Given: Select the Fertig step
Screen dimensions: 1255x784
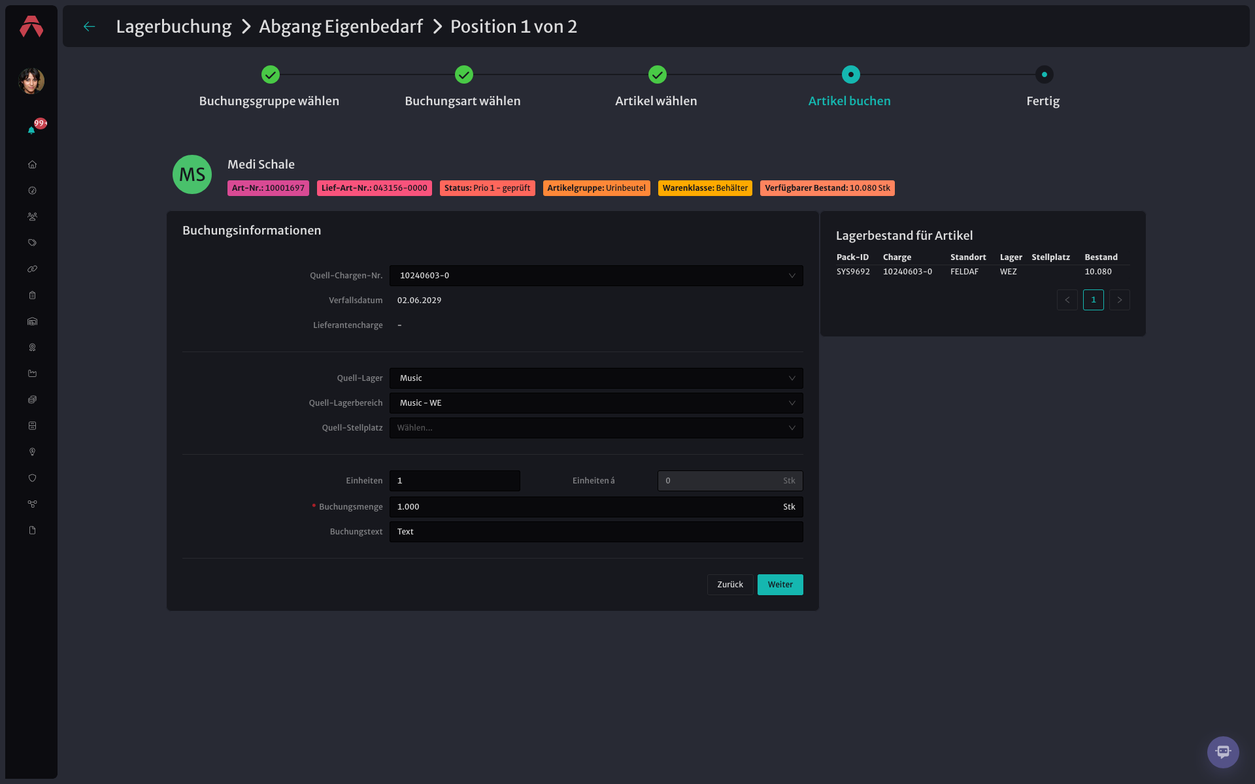Looking at the screenshot, I should click(1043, 88).
